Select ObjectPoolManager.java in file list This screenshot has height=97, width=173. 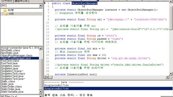click(x=20, y=58)
